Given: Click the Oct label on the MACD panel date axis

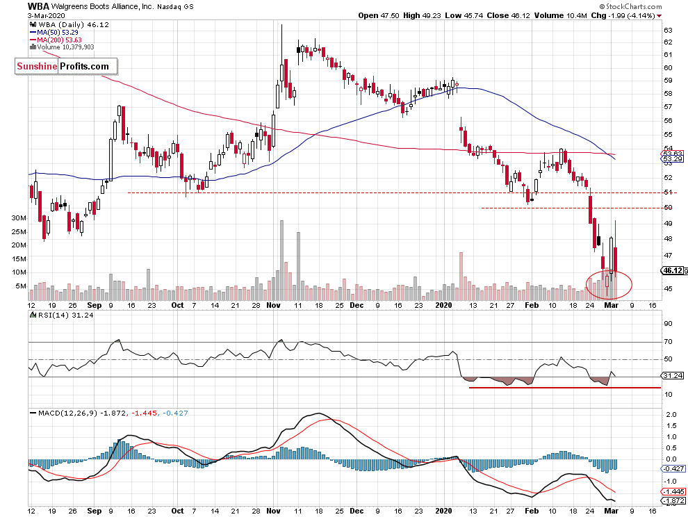Looking at the screenshot, I should point(177,511).
